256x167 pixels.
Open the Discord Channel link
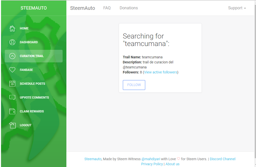pyautogui.click(x=223, y=159)
